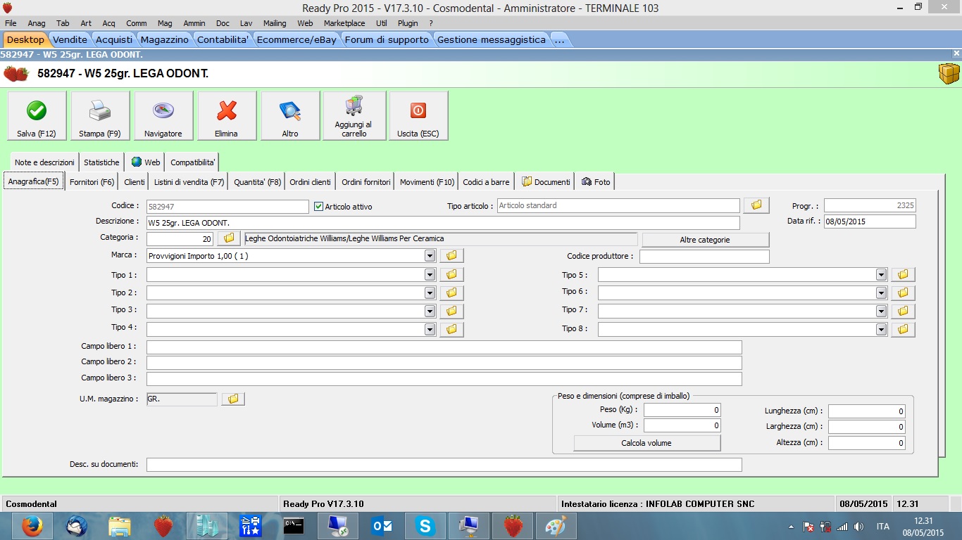Expand the Tipo 3 dropdown
The image size is (962, 540).
tap(430, 311)
